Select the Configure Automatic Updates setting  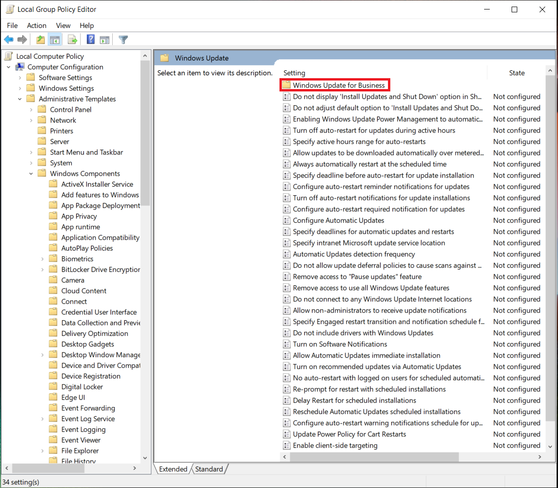pos(338,220)
